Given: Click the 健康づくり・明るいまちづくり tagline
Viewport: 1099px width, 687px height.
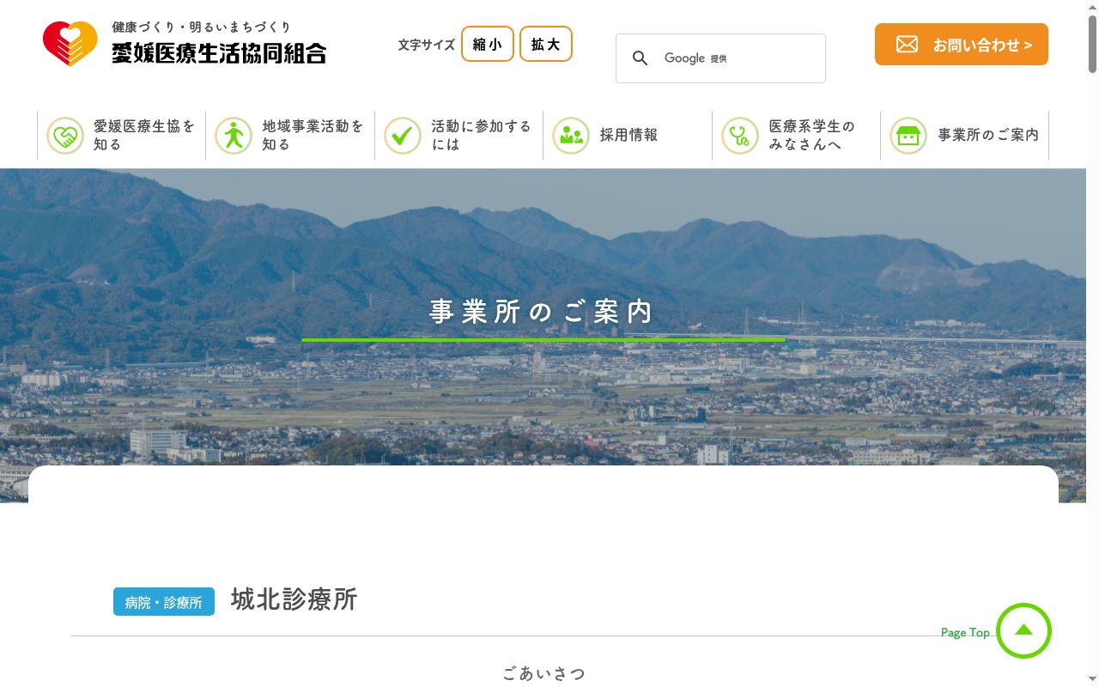Looking at the screenshot, I should tap(202, 27).
